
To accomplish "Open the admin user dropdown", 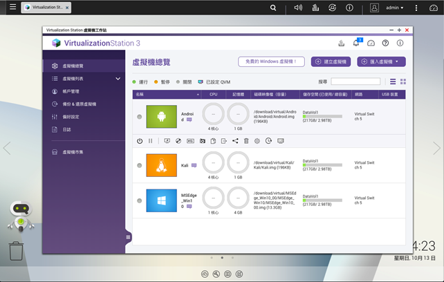I will click(x=394, y=8).
